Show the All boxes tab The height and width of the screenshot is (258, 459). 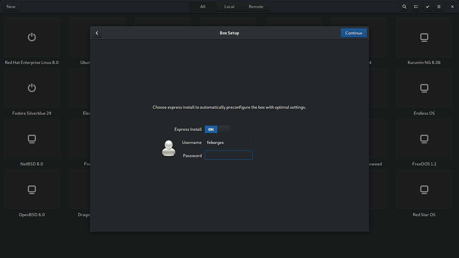[x=203, y=7]
